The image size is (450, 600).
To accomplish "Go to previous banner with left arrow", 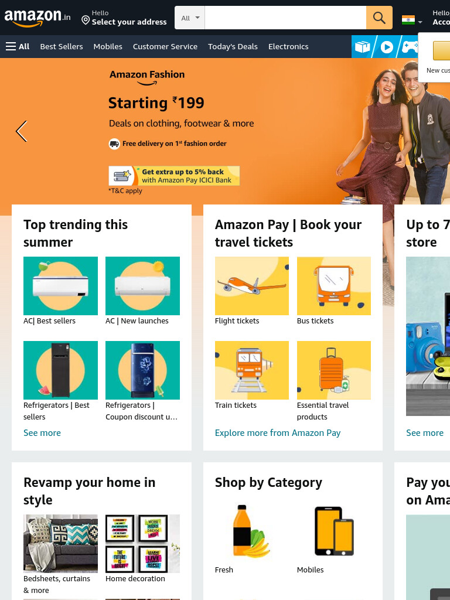I will coord(22,131).
